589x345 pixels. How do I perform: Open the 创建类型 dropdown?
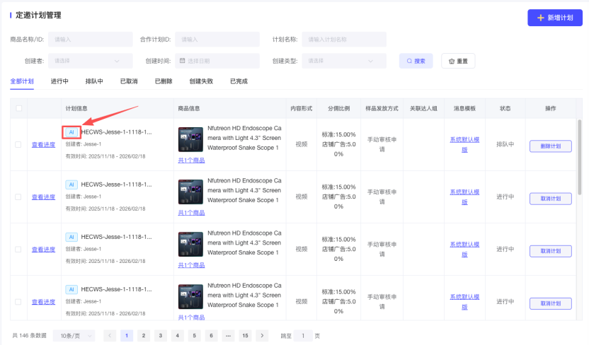coord(347,62)
